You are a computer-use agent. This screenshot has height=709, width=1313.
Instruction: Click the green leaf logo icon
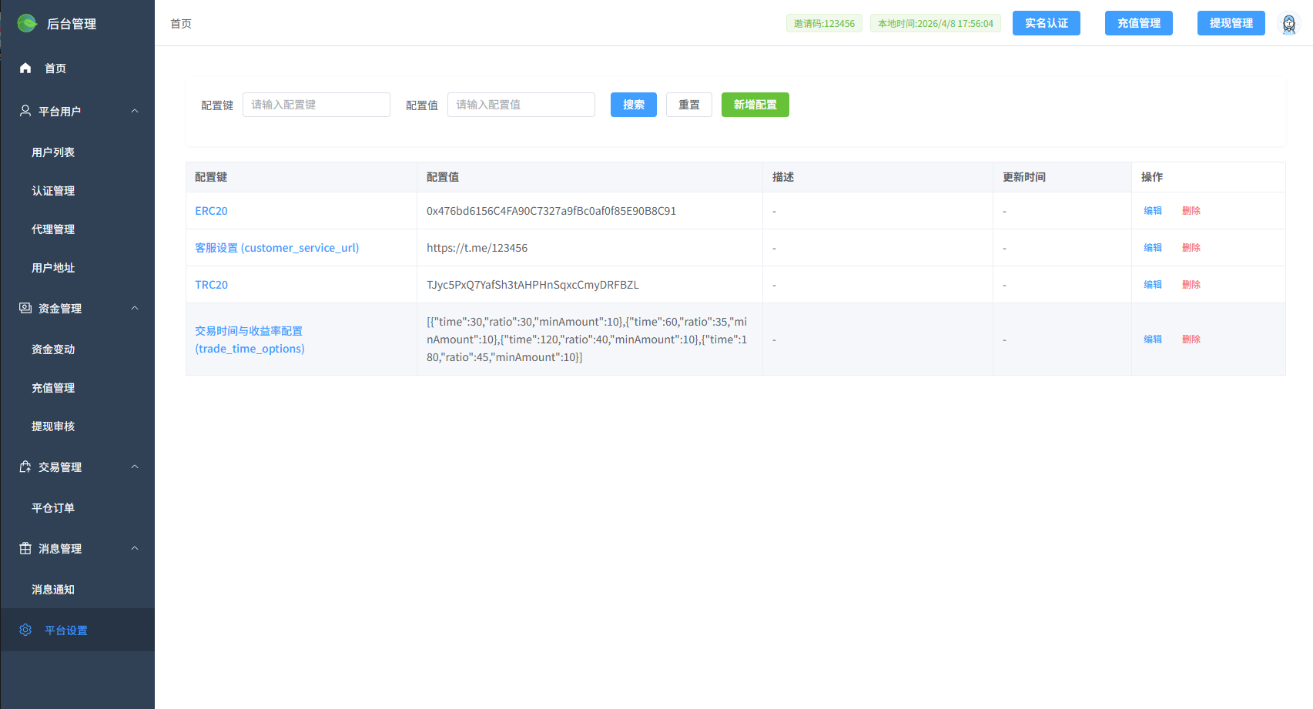[x=27, y=23]
